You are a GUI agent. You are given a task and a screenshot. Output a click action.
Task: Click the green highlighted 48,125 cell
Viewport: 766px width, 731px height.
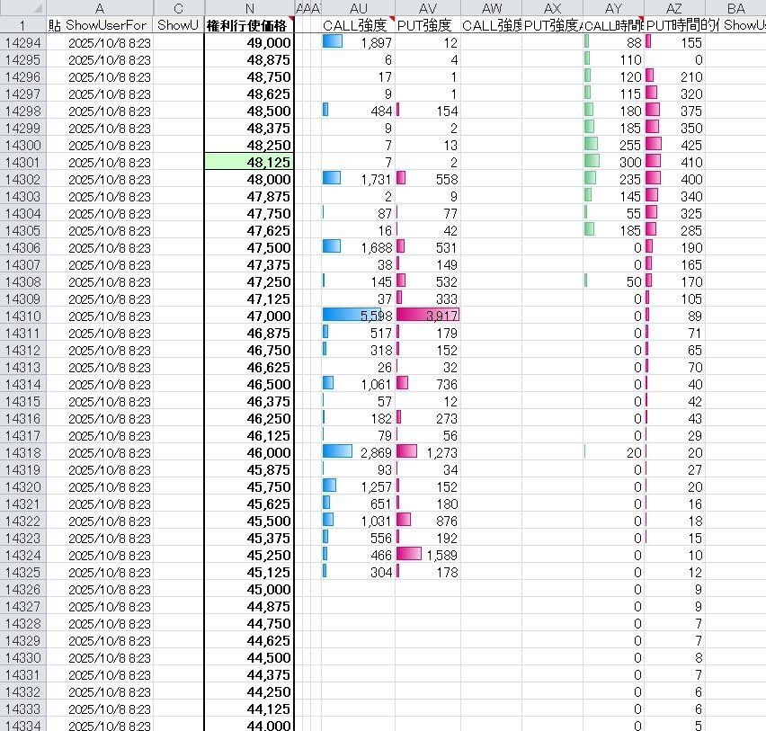point(249,162)
